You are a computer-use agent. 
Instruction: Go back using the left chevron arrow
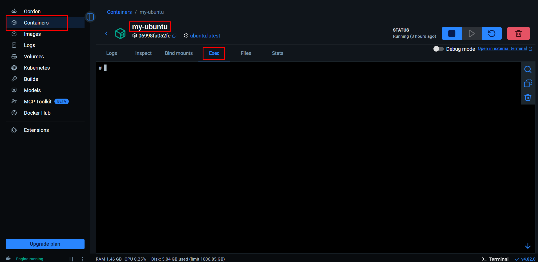click(106, 33)
